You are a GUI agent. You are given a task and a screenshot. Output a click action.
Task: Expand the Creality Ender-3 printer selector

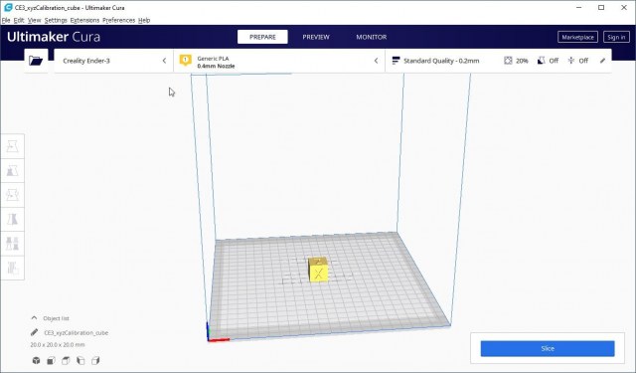[113, 61]
